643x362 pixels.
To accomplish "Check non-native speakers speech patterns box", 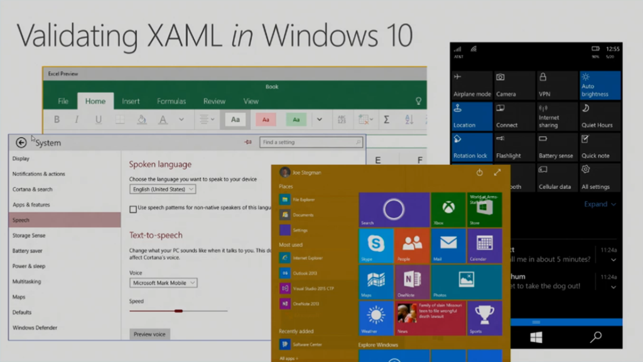I will 133,210.
